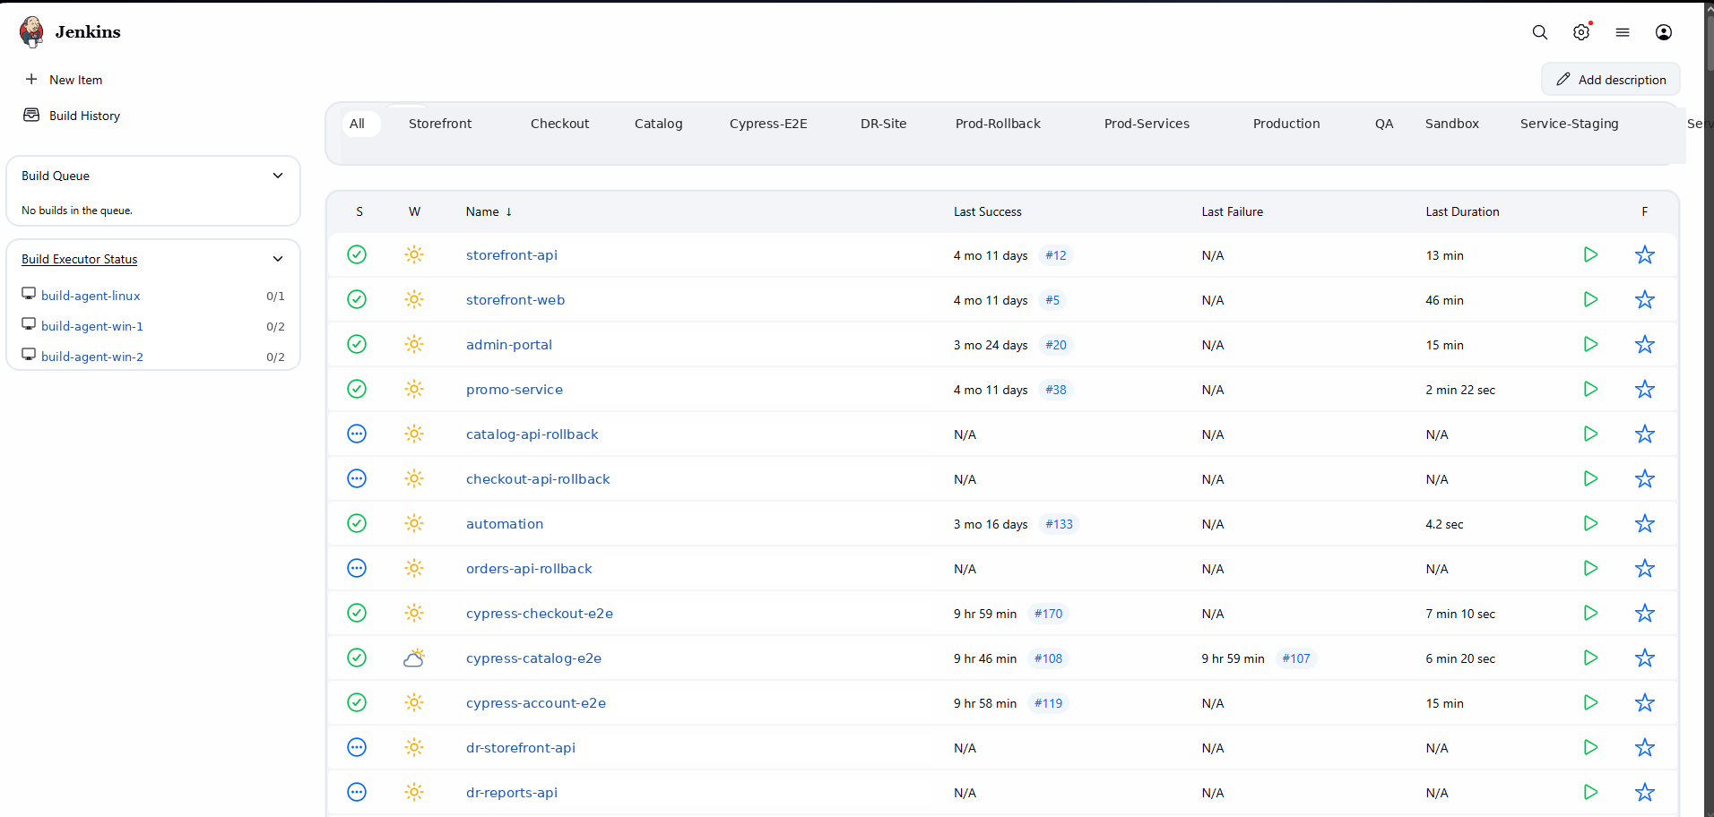Select the Sandbox view tab
Image resolution: width=1714 pixels, height=817 pixels.
coord(1452,124)
